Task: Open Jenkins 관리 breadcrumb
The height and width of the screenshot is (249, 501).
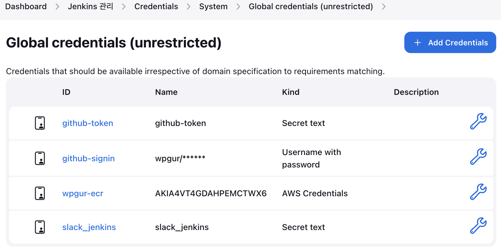Action: [90, 7]
